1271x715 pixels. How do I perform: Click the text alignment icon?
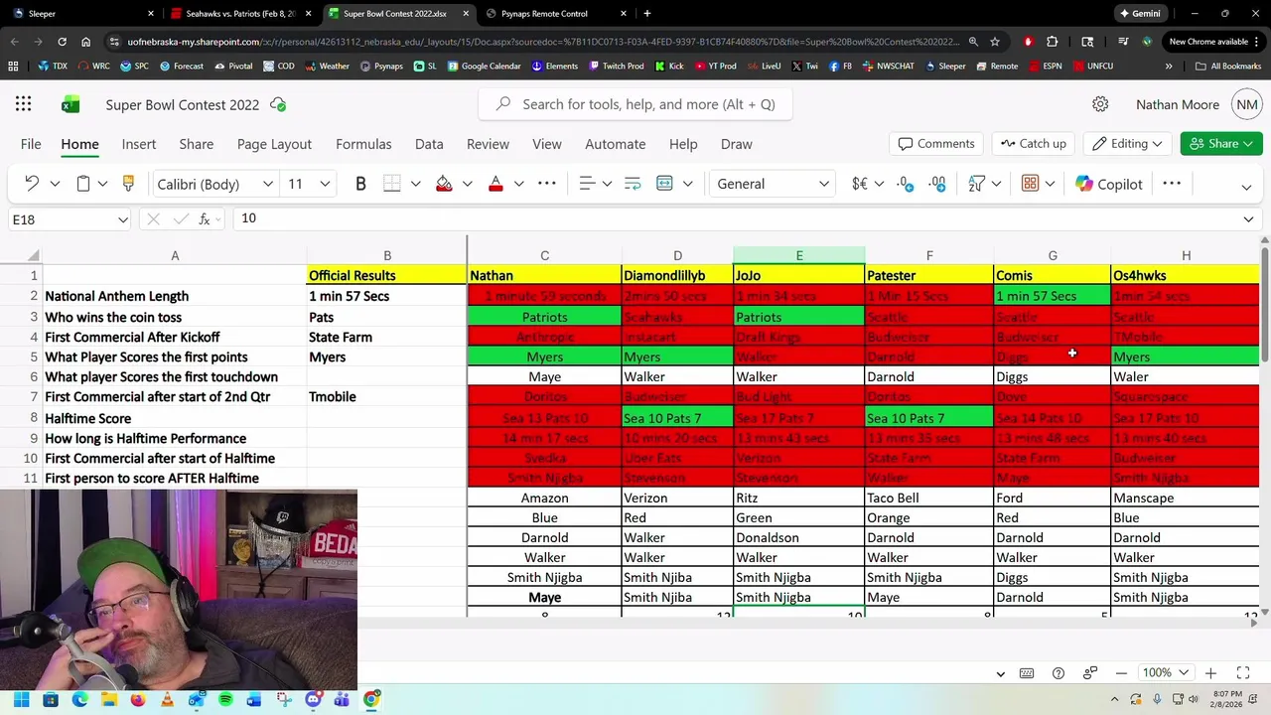(x=587, y=184)
